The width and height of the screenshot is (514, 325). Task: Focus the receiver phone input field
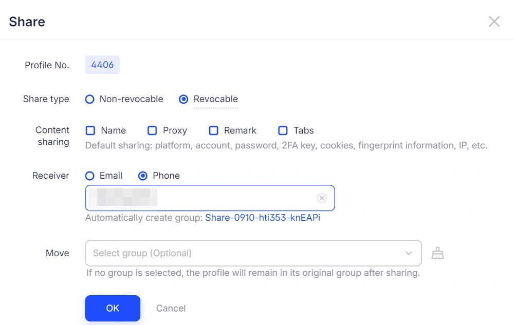click(210, 198)
